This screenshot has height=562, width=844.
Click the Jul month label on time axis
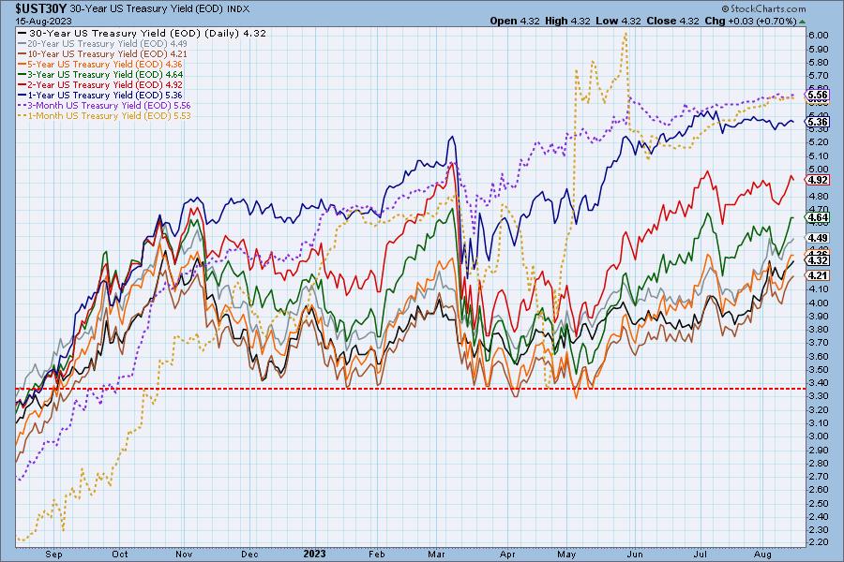click(700, 554)
